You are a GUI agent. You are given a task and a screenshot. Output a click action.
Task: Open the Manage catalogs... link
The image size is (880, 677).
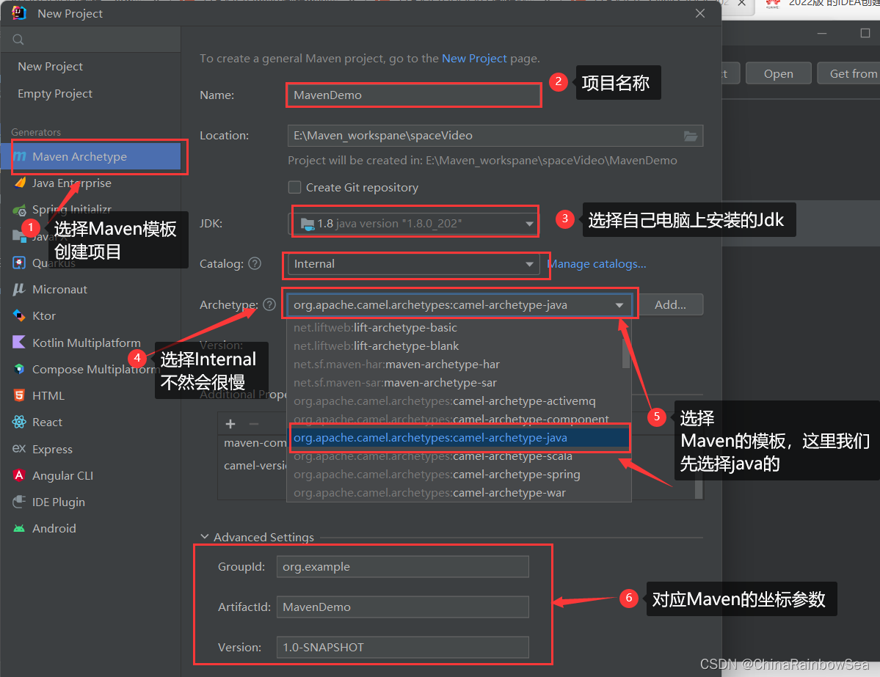click(597, 263)
